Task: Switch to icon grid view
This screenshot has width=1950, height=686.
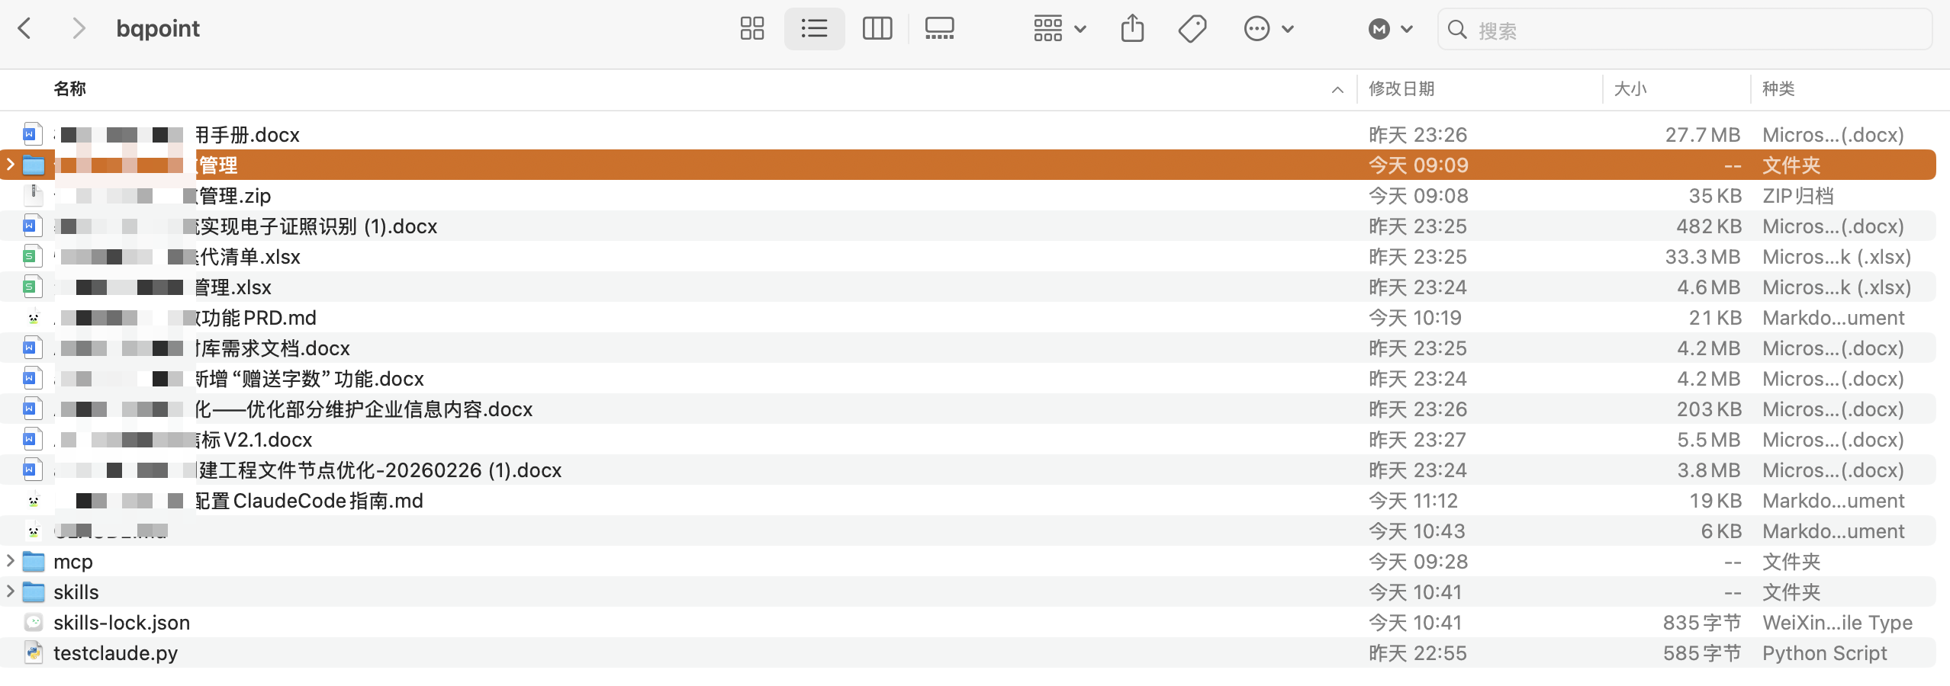Action: (x=751, y=29)
